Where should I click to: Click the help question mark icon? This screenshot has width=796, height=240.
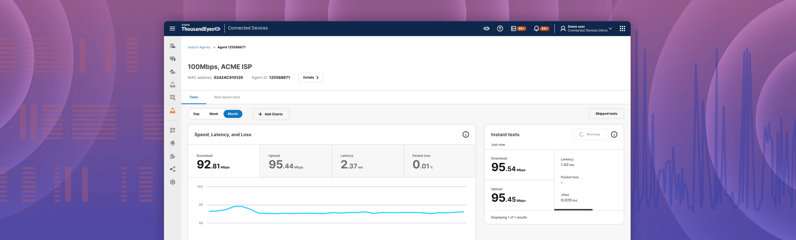(500, 29)
